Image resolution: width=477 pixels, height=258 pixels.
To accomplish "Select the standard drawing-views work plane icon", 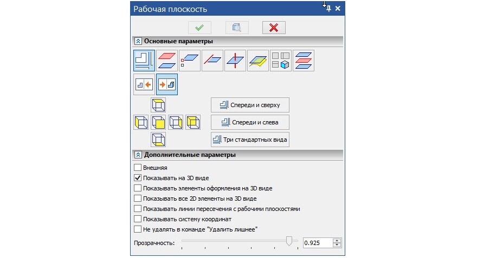I will point(144,61).
